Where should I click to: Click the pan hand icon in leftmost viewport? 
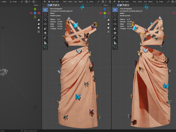(38, 24)
